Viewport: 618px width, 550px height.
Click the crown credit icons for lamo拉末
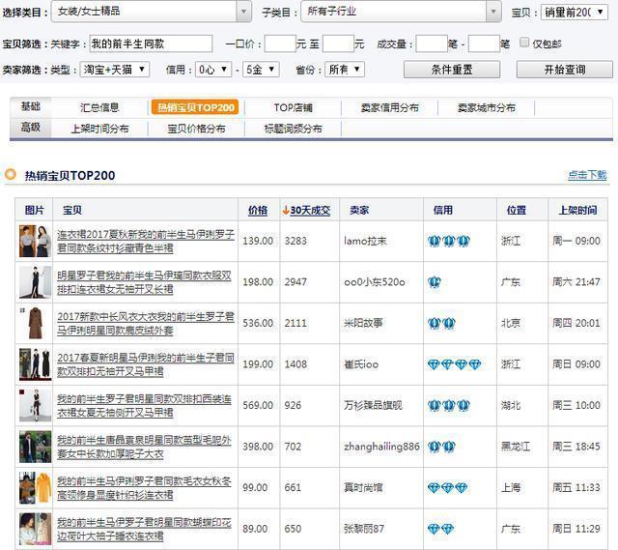coord(448,241)
